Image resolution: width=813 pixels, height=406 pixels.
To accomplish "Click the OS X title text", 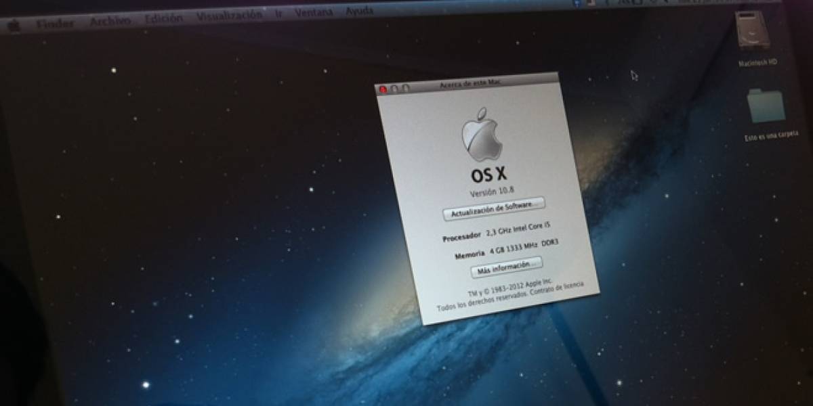I will pos(489,175).
